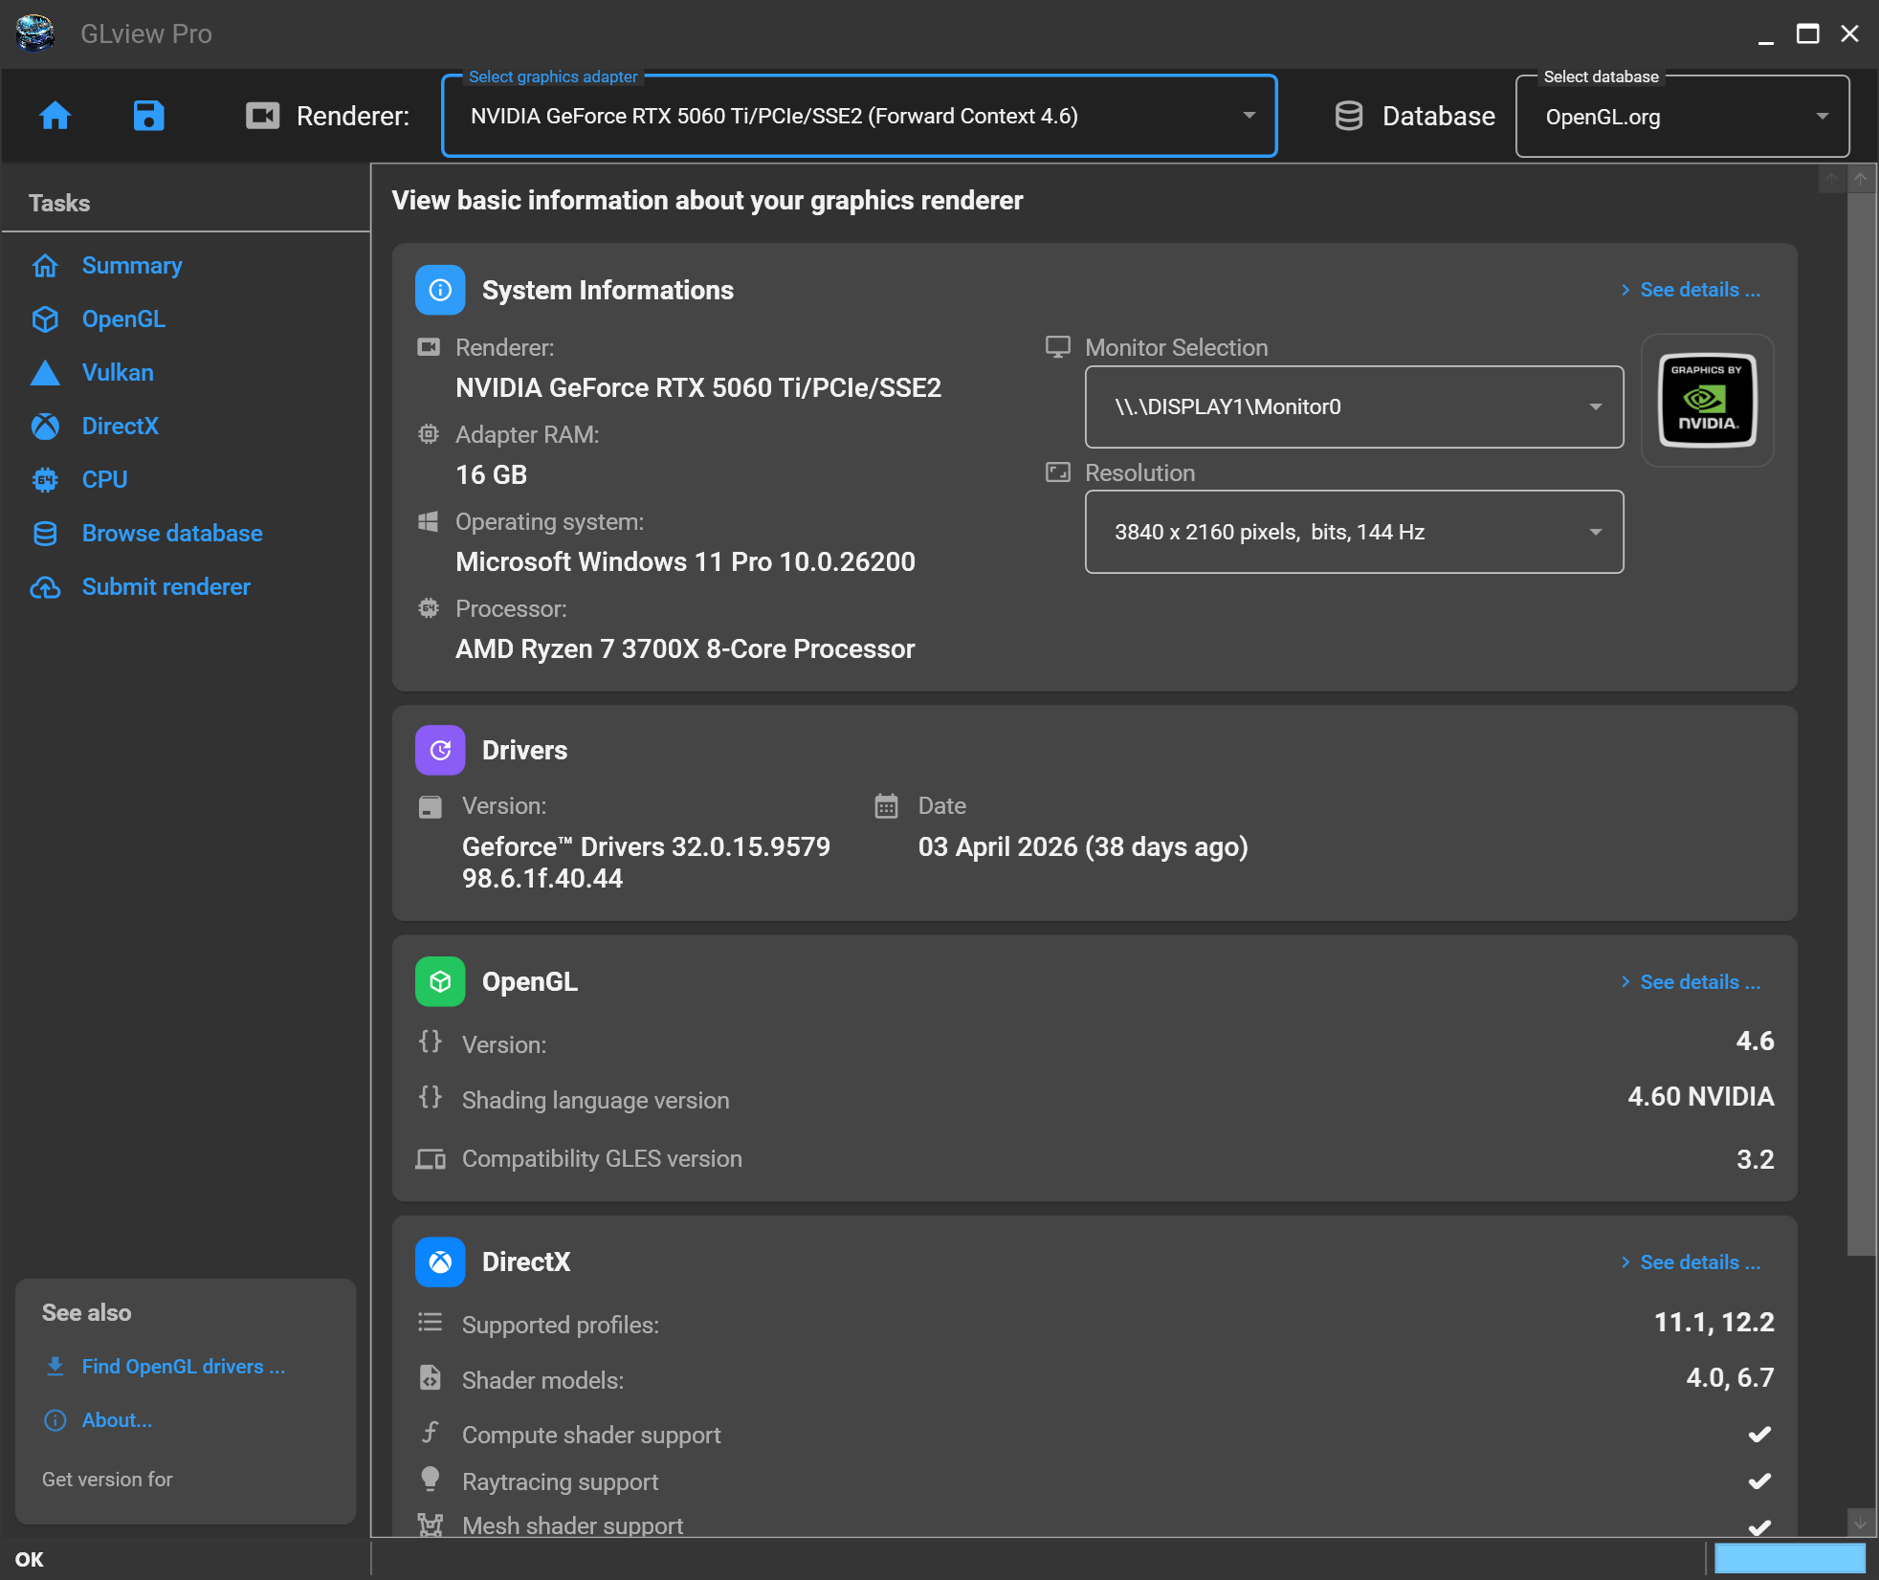Open the About link
The image size is (1879, 1580).
point(117,1419)
